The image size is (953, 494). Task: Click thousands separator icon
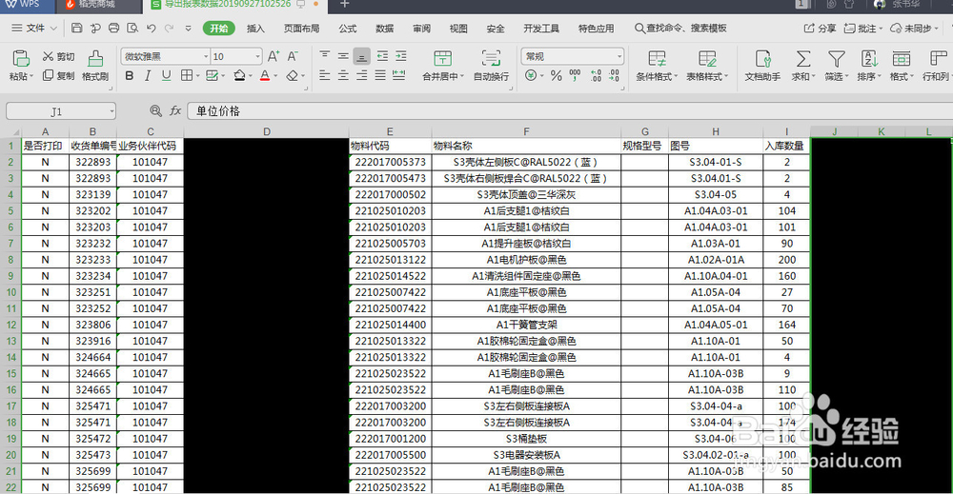(575, 76)
